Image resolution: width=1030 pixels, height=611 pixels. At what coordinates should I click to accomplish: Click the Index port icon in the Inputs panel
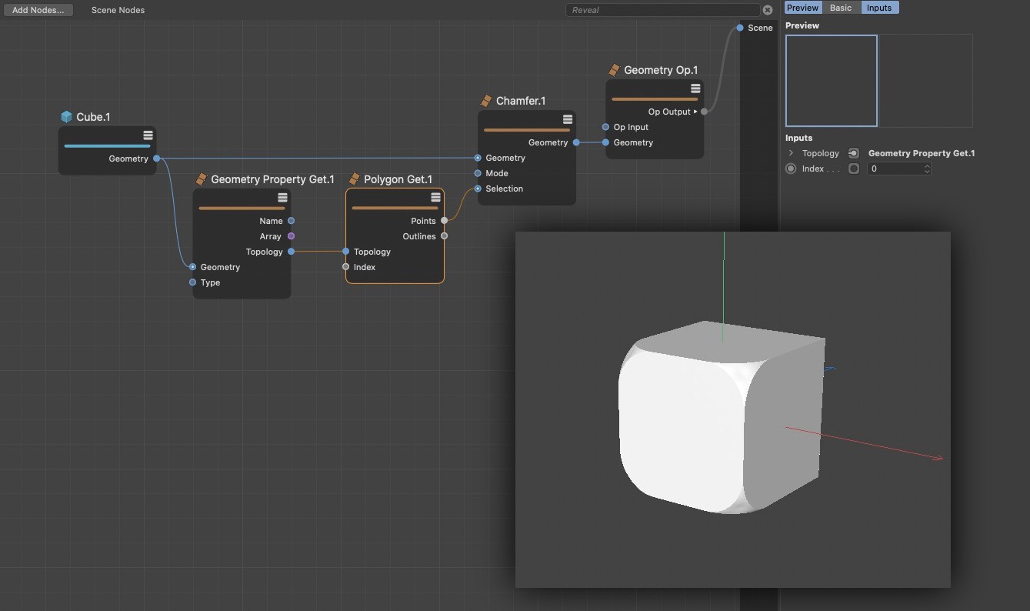click(853, 169)
